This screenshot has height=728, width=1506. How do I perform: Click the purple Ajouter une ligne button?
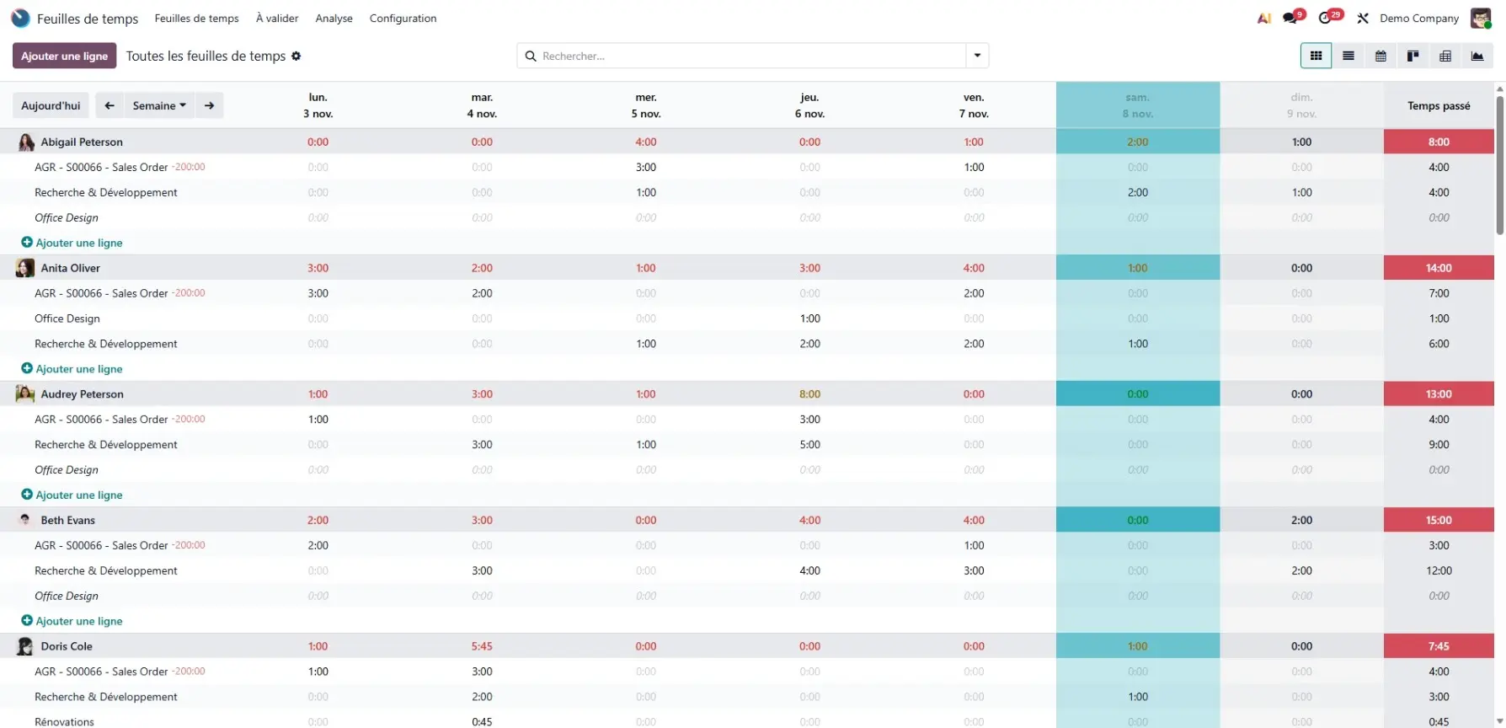tap(65, 56)
